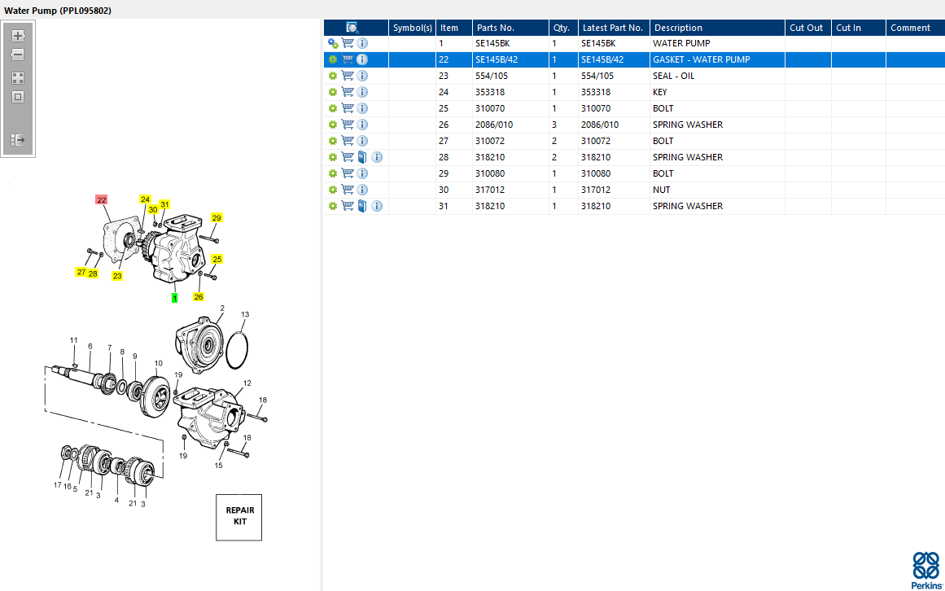Add item 31 SPRING WASHER to cart
Viewport: 945px width, 591px height.
pyautogui.click(x=348, y=205)
